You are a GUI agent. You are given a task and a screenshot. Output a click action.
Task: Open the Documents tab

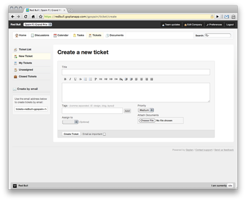pyautogui.click(x=114, y=35)
